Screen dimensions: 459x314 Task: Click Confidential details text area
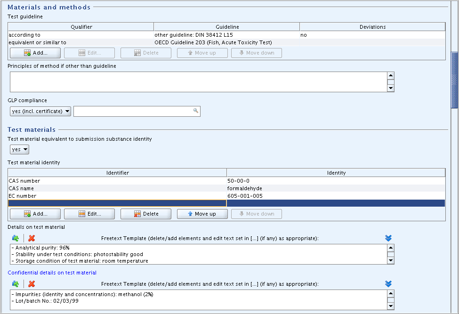click(199, 300)
